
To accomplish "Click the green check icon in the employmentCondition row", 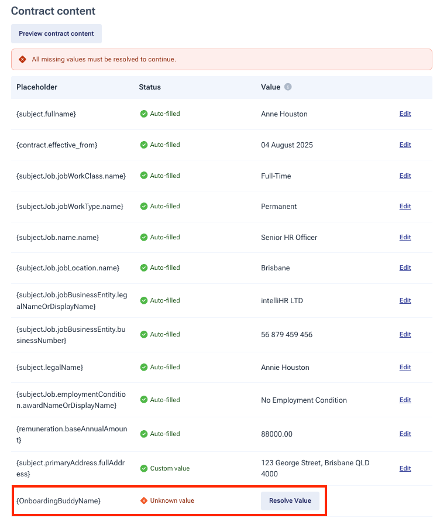I will [144, 400].
